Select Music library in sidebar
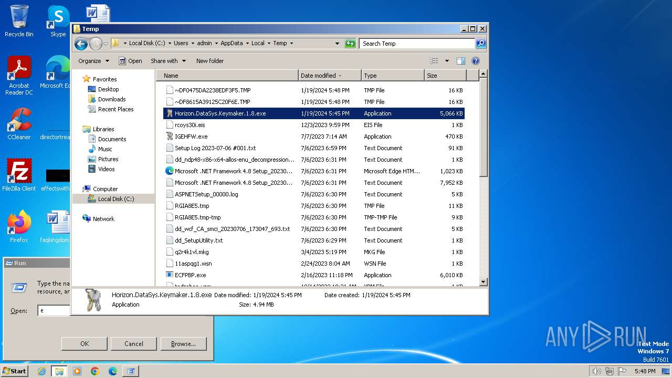672x378 pixels. click(105, 149)
